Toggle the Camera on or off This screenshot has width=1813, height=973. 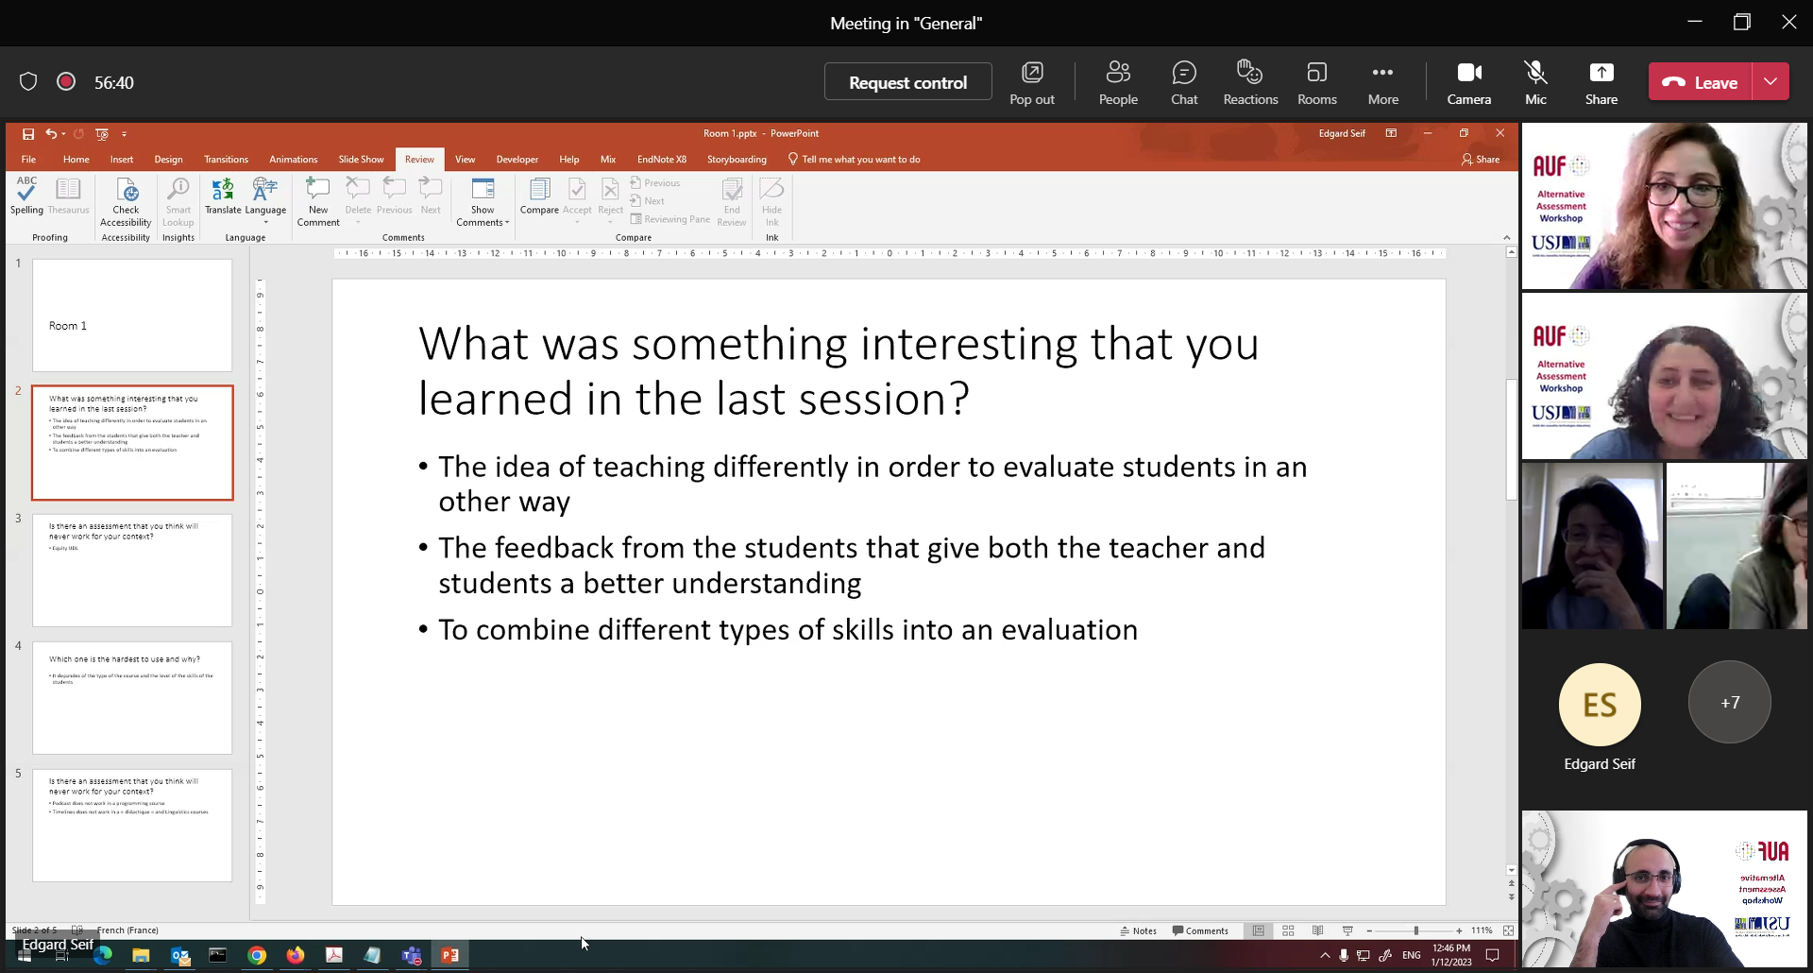coord(1468,82)
